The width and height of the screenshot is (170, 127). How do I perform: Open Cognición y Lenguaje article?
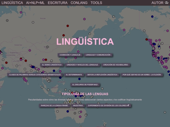pos(70,55)
